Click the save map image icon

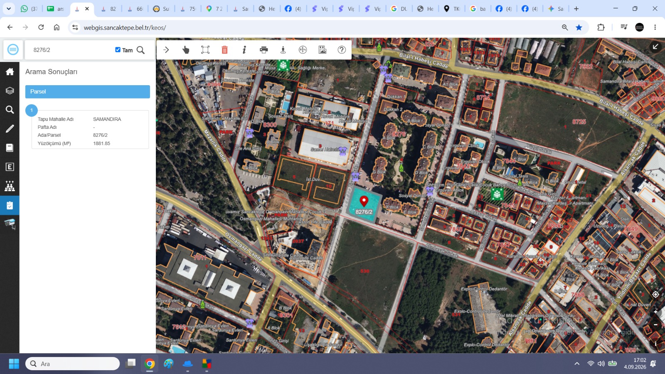coord(323,50)
